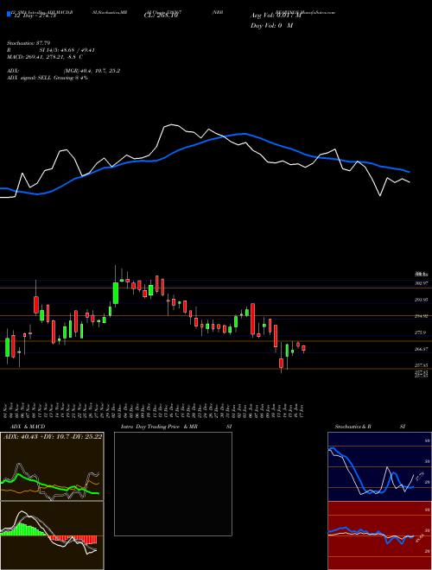432x570 pixels.
Task: Click the empty intraday trading price panel
Action: pos(173,484)
